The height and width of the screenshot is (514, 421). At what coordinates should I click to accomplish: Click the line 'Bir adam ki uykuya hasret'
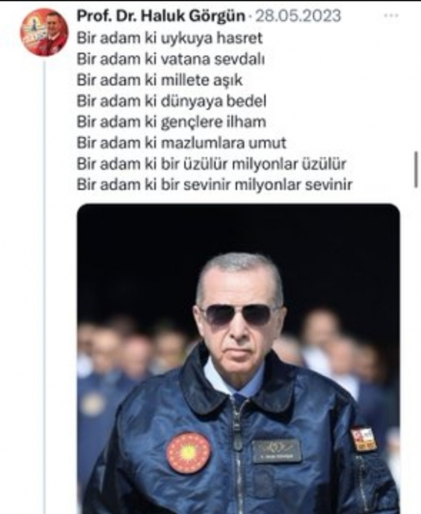pos(169,38)
